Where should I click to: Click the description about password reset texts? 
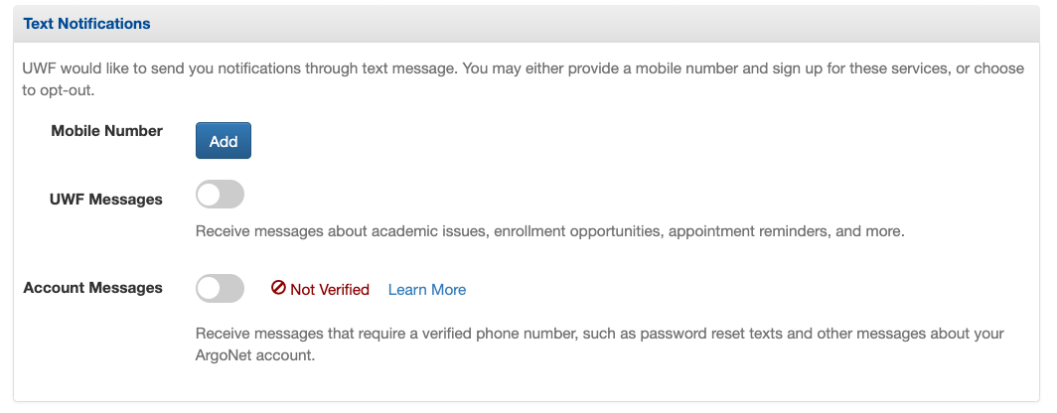(600, 344)
